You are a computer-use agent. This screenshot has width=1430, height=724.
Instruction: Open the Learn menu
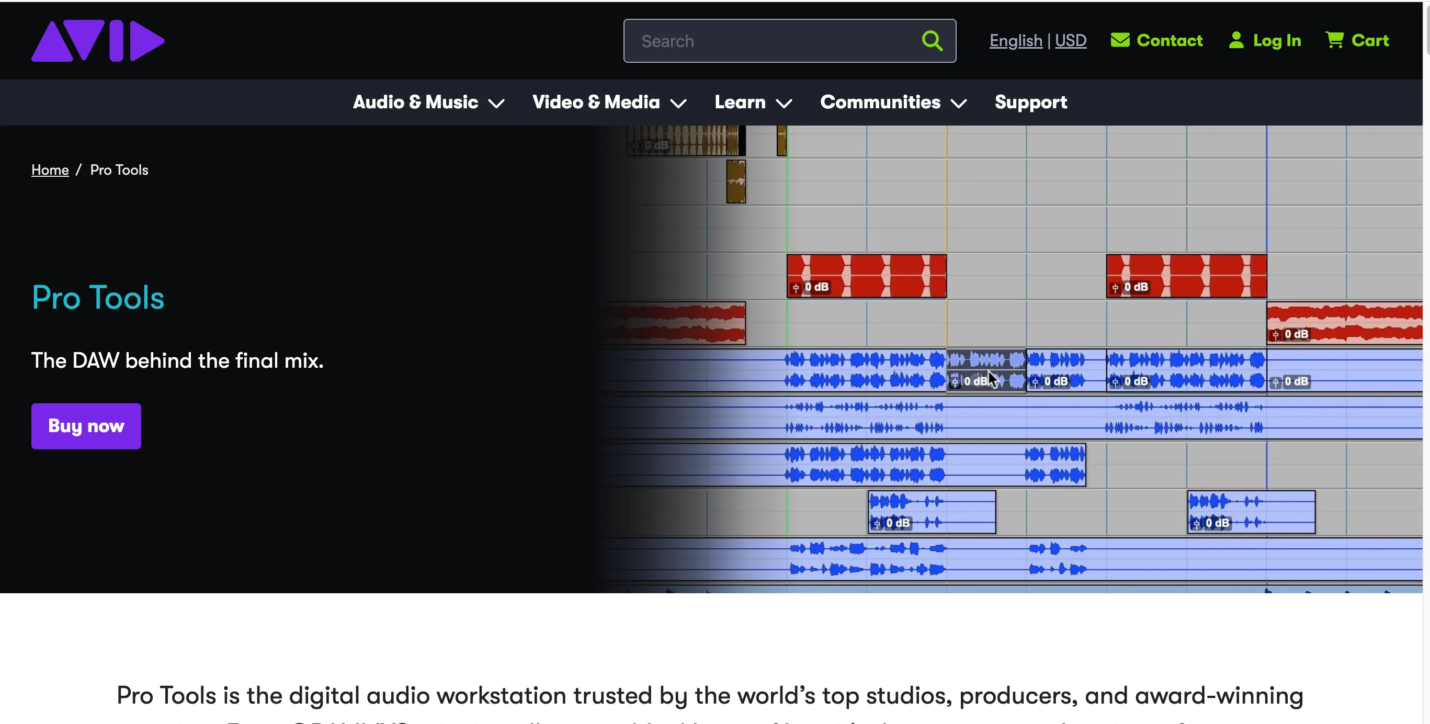[x=753, y=102]
